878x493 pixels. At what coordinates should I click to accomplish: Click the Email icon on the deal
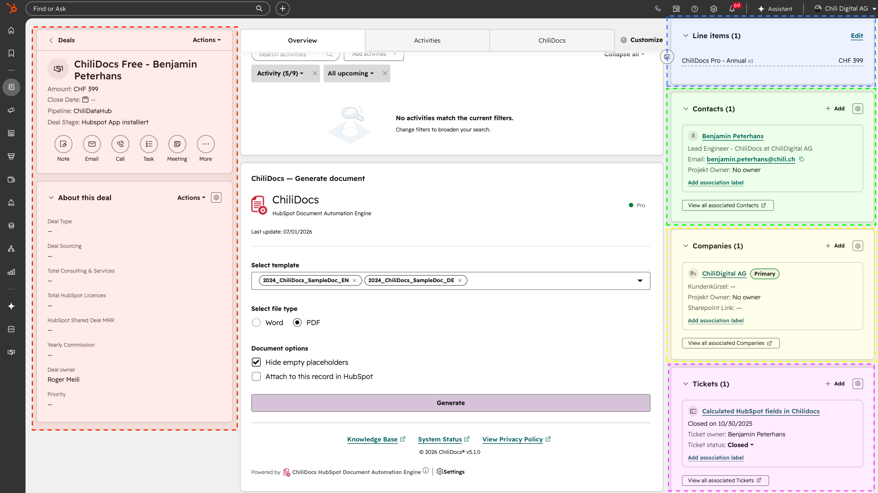(92, 144)
